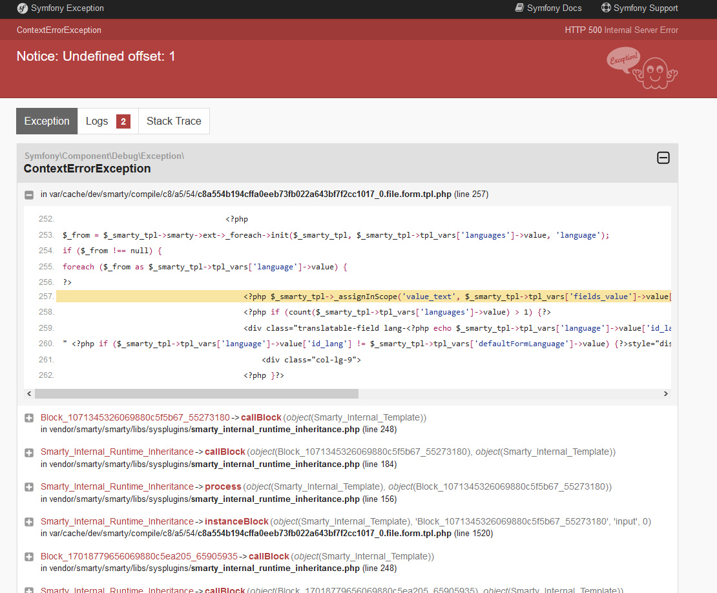717x593 pixels.
Task: Click the Symfony\Component\Debug\Exception namespace text
Action: point(104,156)
